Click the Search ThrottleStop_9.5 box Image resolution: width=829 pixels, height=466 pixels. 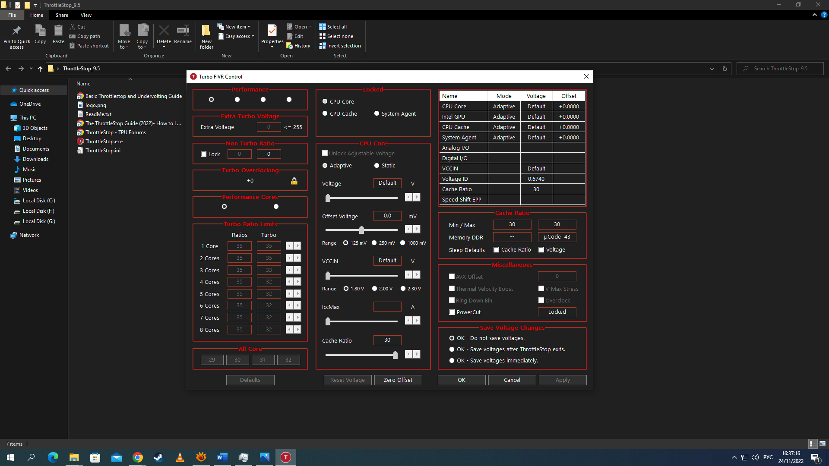(x=781, y=69)
